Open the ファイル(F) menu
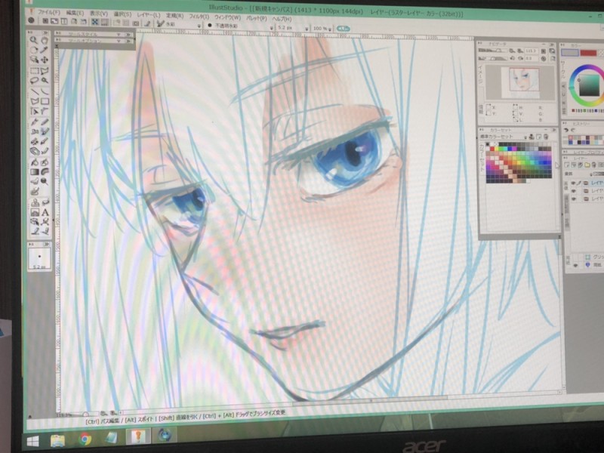 48,12
